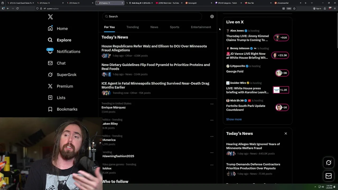This screenshot has height=190, width=338.
Task: Open the messages floating button
Action: pyautogui.click(x=328, y=176)
